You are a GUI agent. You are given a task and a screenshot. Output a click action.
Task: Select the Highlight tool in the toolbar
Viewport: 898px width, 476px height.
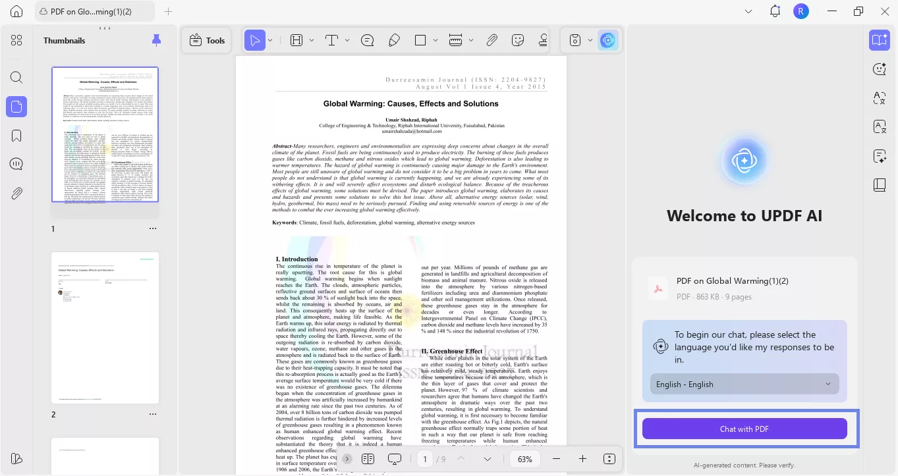296,40
